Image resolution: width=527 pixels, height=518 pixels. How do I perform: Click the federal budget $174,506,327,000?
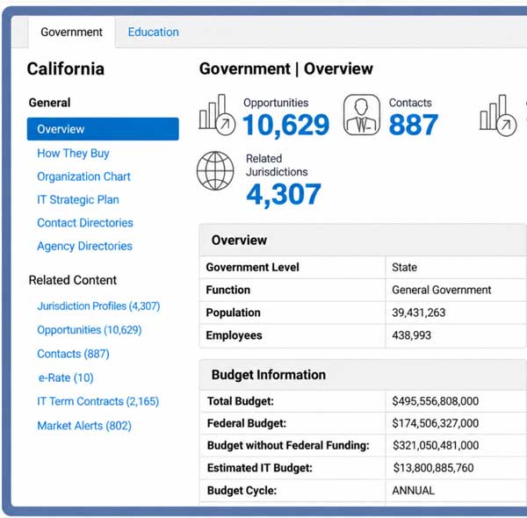436,423
